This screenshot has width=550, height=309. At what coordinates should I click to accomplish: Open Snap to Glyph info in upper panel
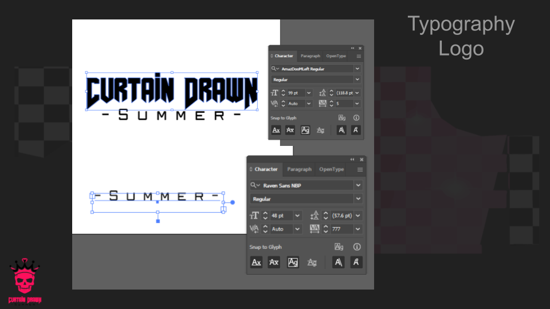[356, 118]
